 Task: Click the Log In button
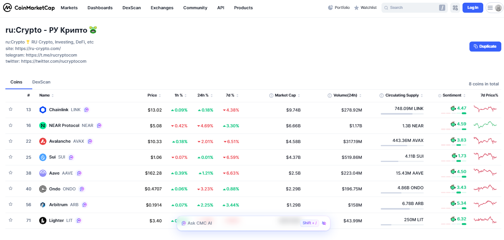tap(473, 8)
